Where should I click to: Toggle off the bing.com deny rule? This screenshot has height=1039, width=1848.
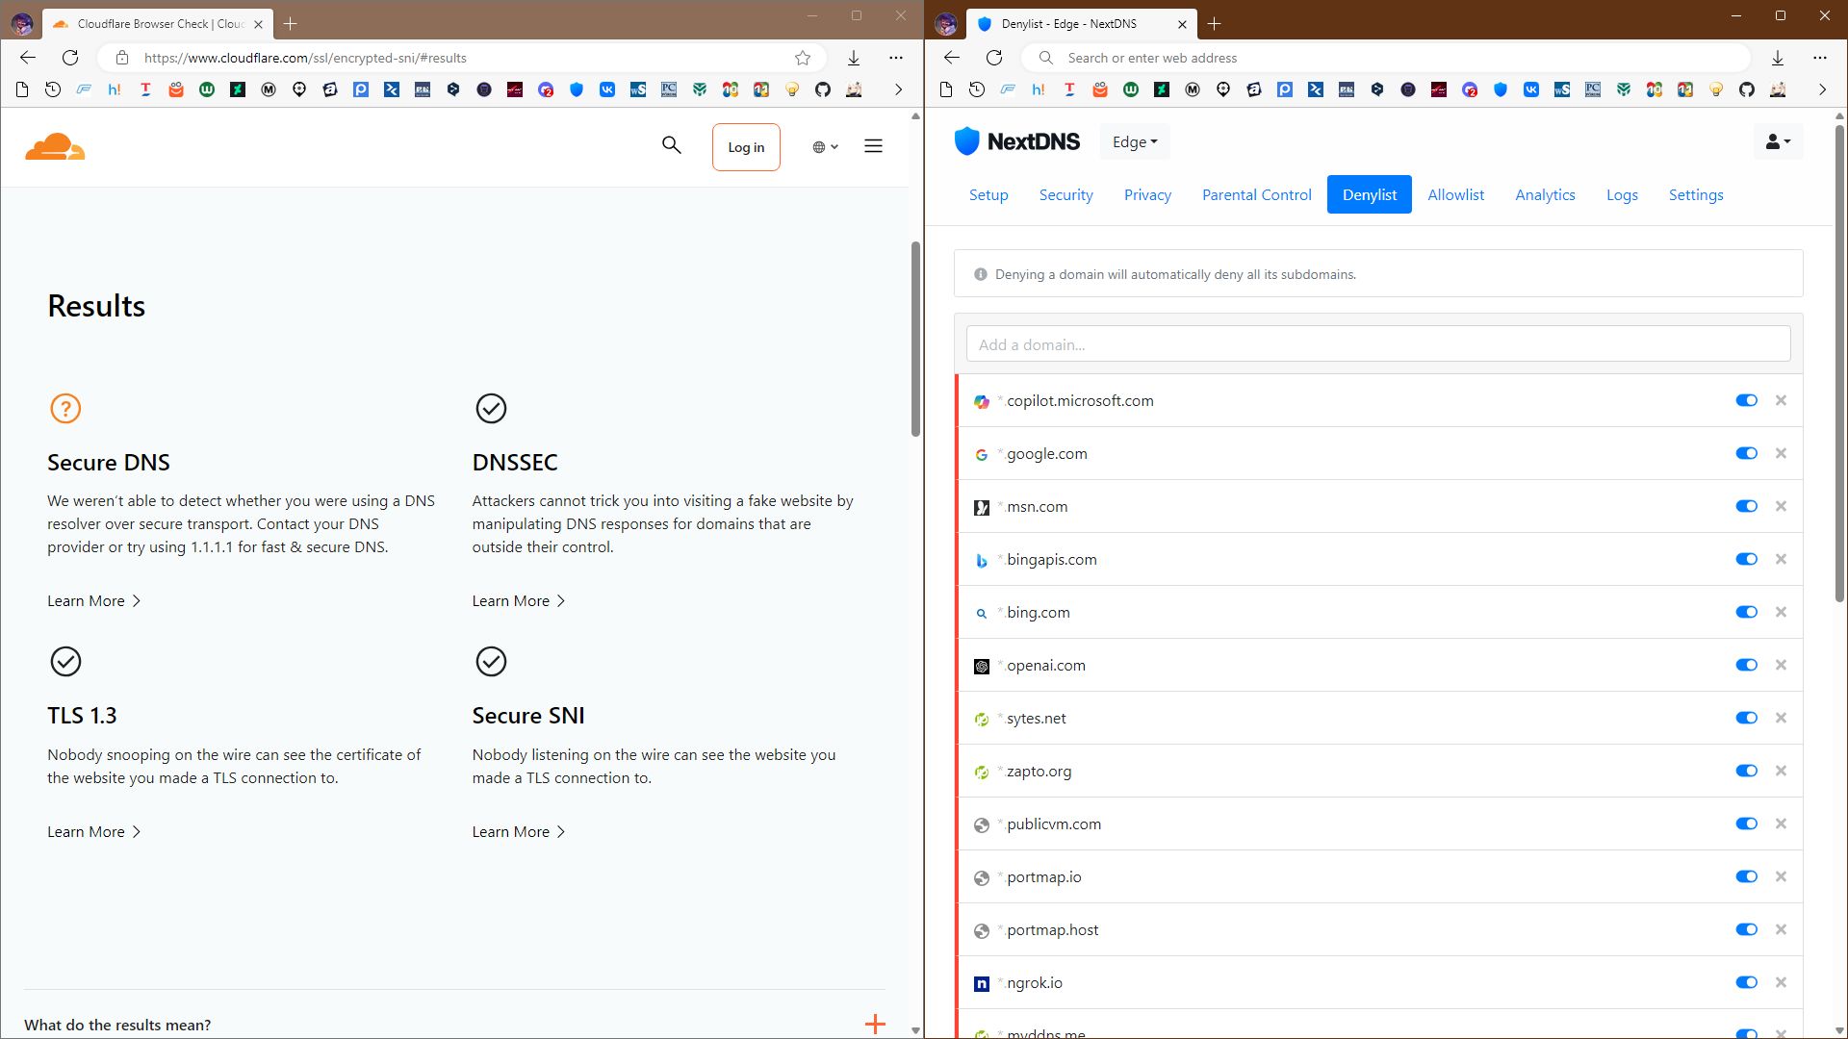click(1746, 612)
